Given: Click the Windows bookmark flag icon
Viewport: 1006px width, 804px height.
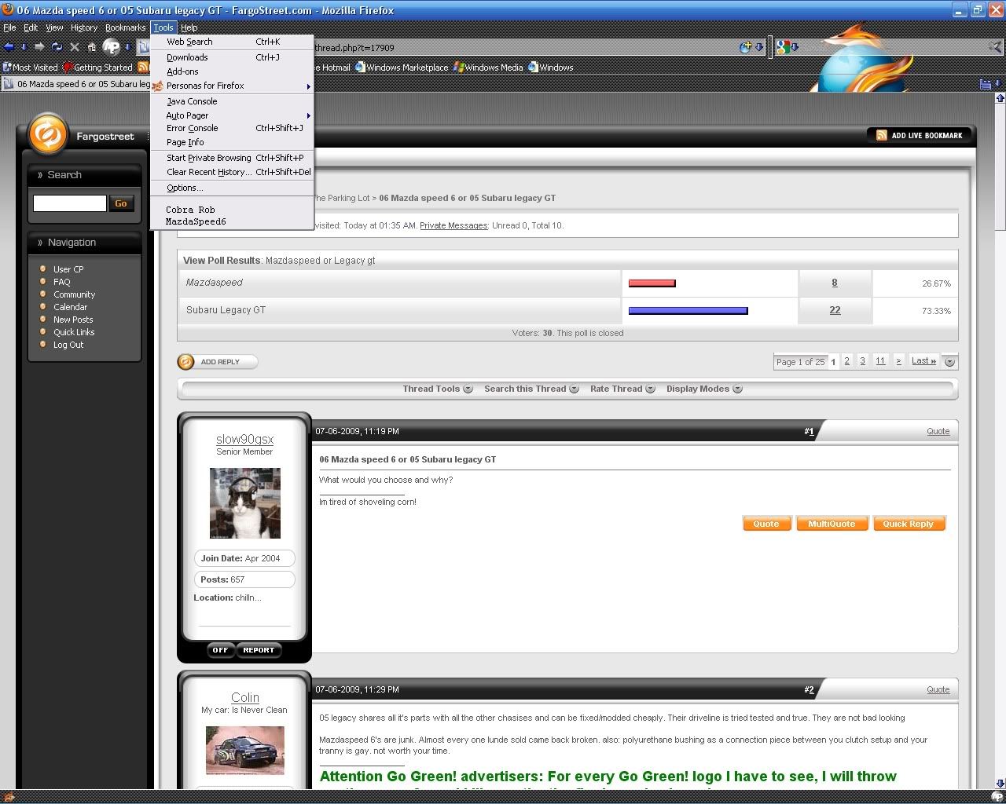Looking at the screenshot, I should [534, 68].
